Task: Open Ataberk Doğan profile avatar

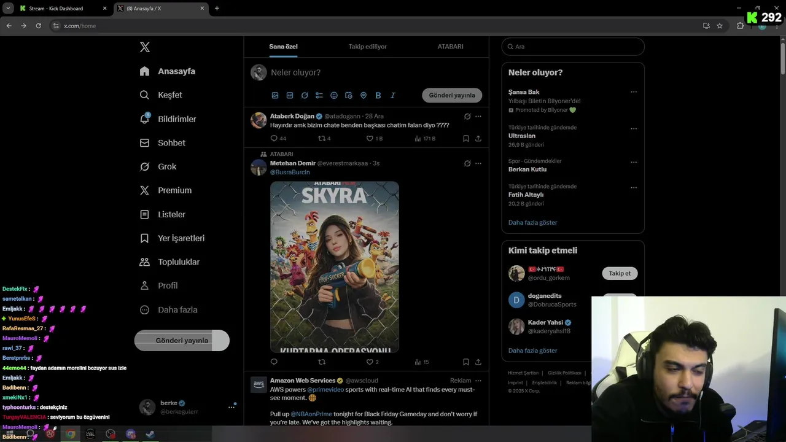Action: [x=259, y=120]
